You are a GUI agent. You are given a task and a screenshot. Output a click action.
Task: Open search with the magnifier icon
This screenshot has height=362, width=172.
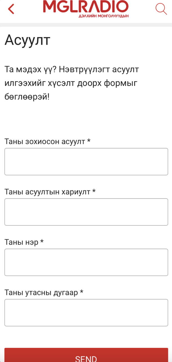click(161, 9)
